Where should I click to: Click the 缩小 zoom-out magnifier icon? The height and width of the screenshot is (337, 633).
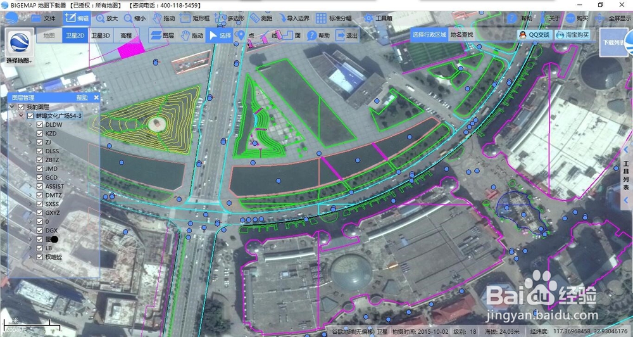click(x=128, y=18)
